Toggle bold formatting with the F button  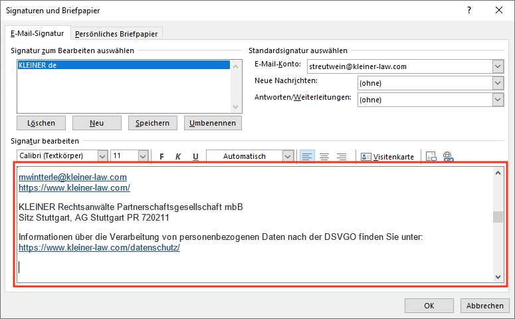click(161, 156)
